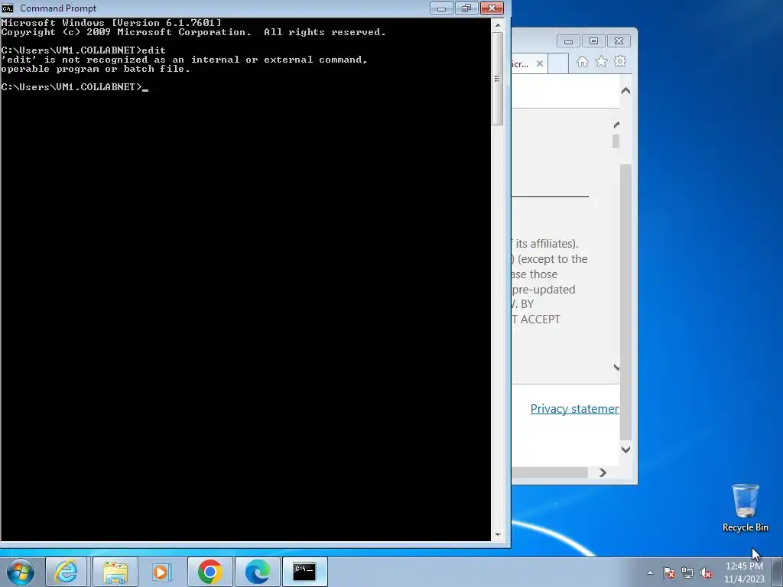Screen dimensions: 783x587
Task: Follow the Privacy statement link
Action: pos(575,409)
